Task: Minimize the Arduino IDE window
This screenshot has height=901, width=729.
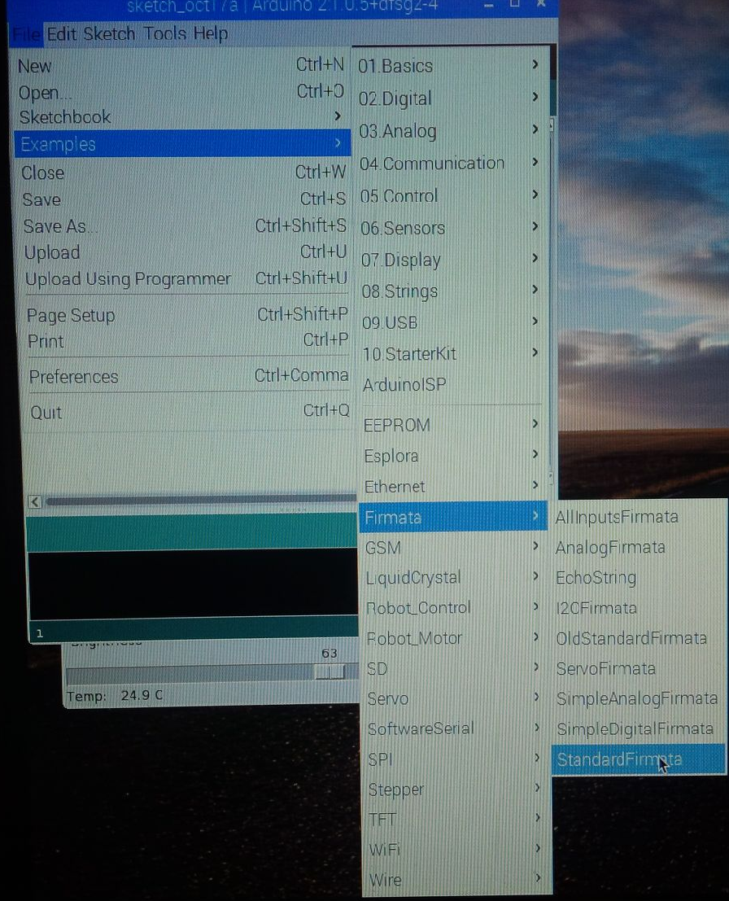Action: [x=490, y=6]
